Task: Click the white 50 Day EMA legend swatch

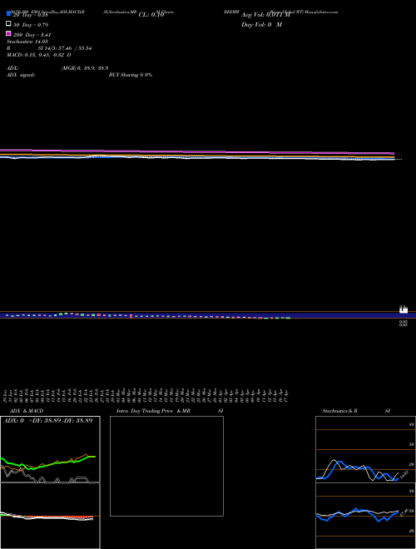Action: (x=8, y=24)
